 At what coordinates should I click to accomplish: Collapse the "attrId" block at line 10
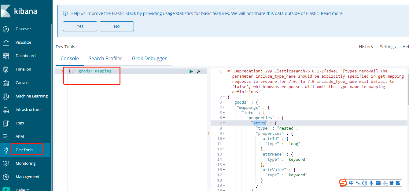[224, 139]
